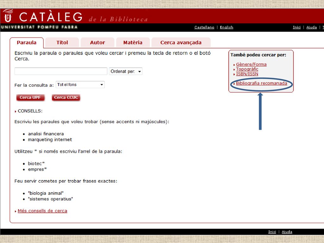Open Més consells de cerca link
This screenshot has width=324, height=243.
tap(42, 211)
